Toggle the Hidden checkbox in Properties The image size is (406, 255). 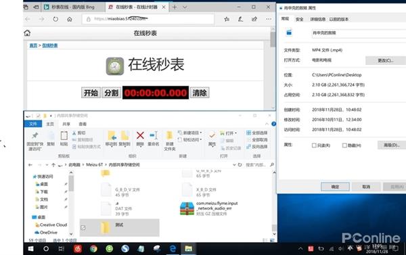click(x=344, y=145)
